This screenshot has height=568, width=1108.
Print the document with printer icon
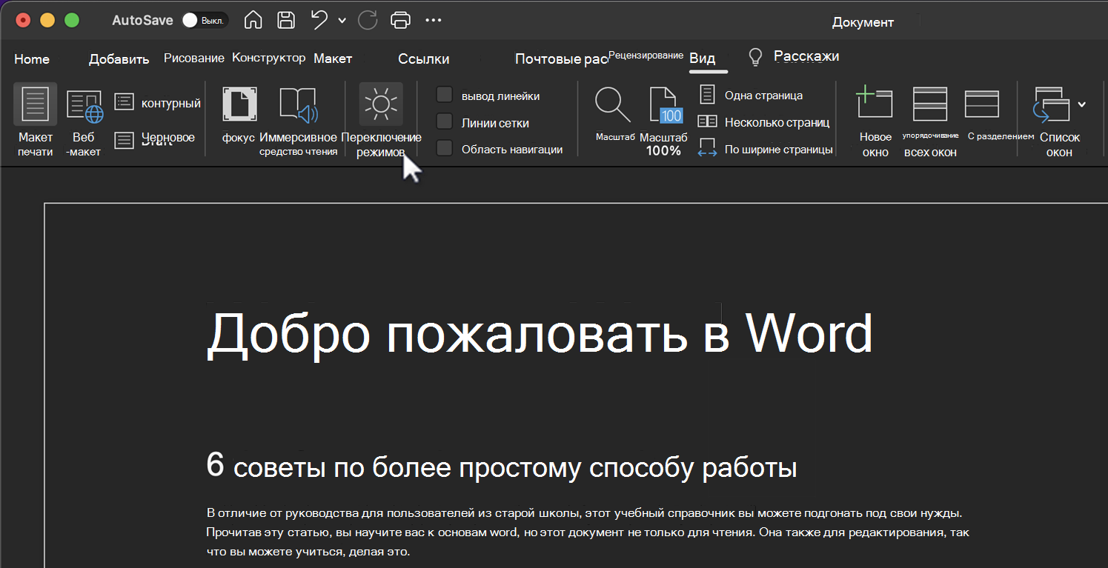[400, 20]
